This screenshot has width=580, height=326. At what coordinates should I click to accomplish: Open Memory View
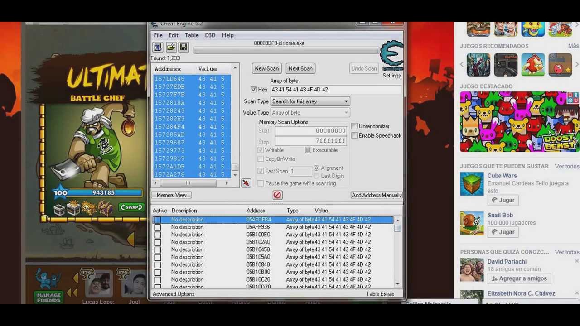coord(171,195)
